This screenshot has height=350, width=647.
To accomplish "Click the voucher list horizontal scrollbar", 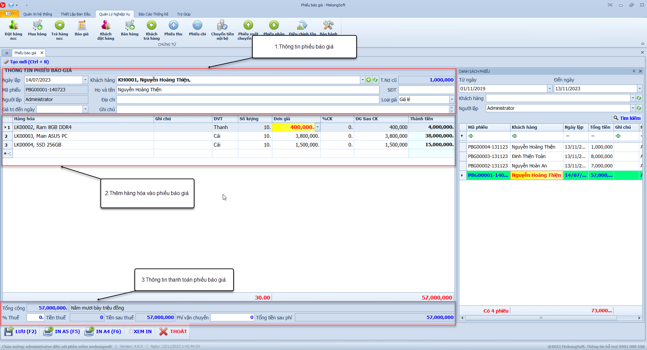I will (x=541, y=318).
